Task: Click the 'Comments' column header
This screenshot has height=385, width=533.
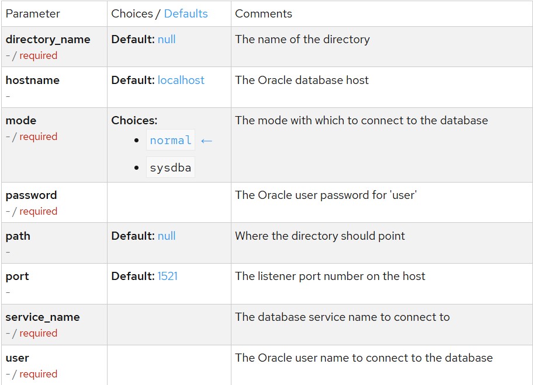Action: 264,13
